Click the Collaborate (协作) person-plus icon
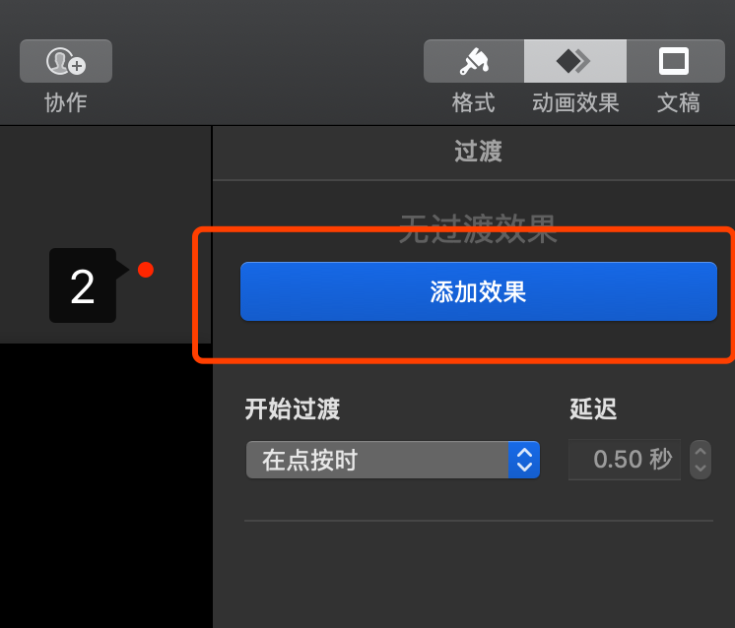This screenshot has height=628, width=735. (x=66, y=61)
